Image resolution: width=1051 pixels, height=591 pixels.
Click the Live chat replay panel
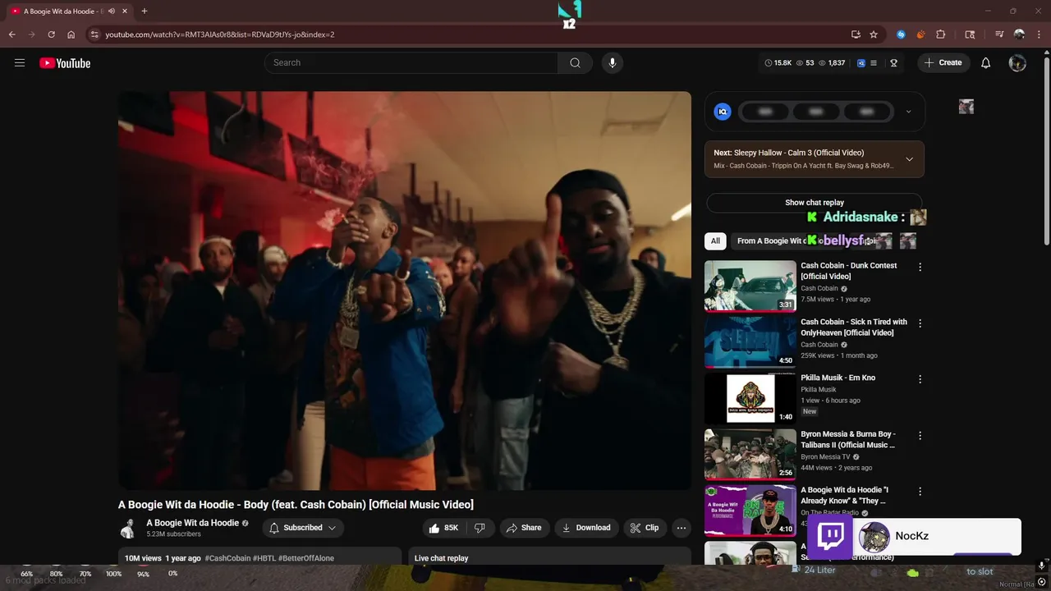tap(550, 557)
